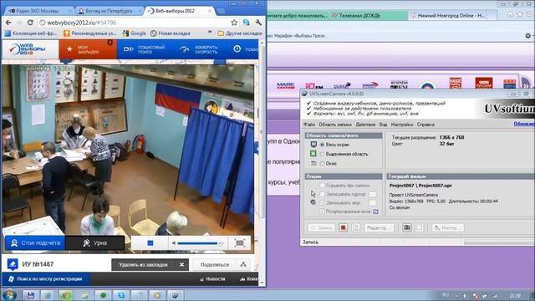535x301 pixels.
Task: Click the ИУ №1467 station badge icon
Action: [x=13, y=264]
